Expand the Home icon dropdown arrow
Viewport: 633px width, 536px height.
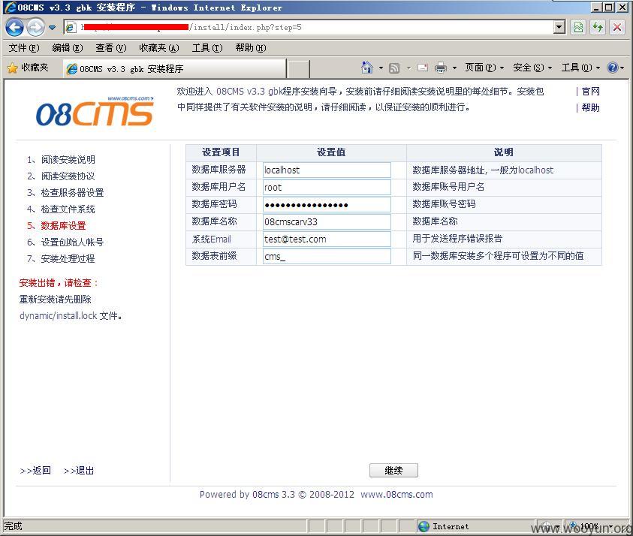point(381,68)
